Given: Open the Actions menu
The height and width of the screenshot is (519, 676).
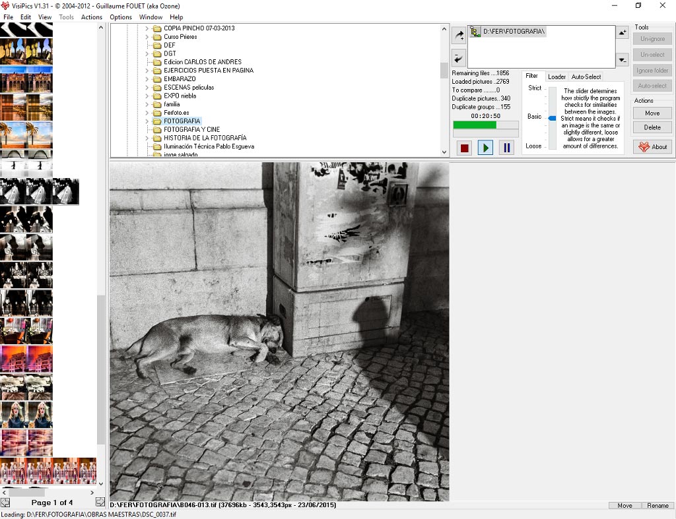Looking at the screenshot, I should 92,17.
